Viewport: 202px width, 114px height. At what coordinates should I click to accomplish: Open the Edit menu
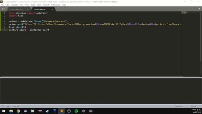7,5
